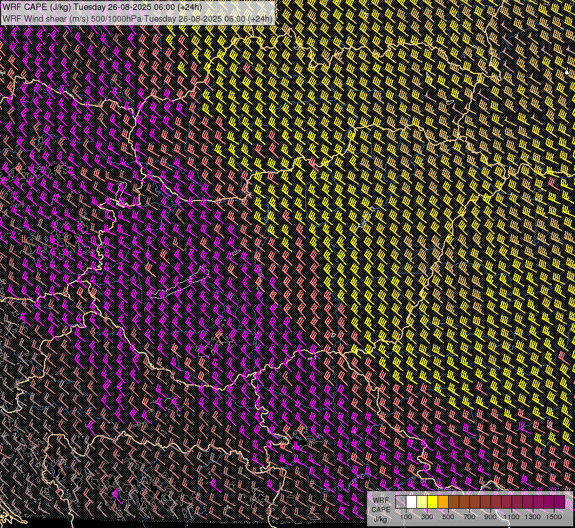This screenshot has height=528, width=575.
Task: Click the 900 legend value
Action: click(x=490, y=517)
